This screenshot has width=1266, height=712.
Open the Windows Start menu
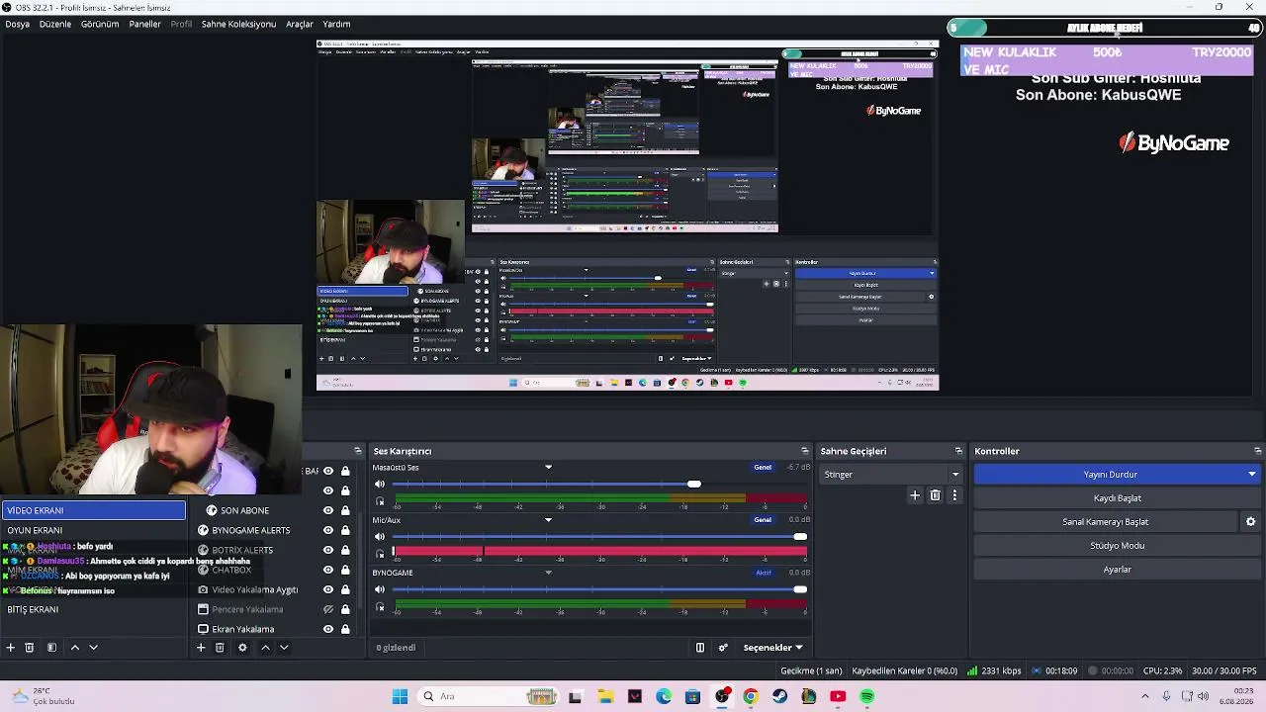(x=400, y=696)
